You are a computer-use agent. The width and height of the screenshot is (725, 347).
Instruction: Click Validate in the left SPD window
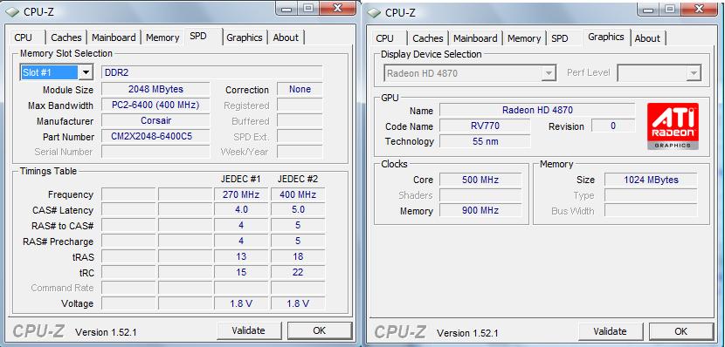coord(249,330)
